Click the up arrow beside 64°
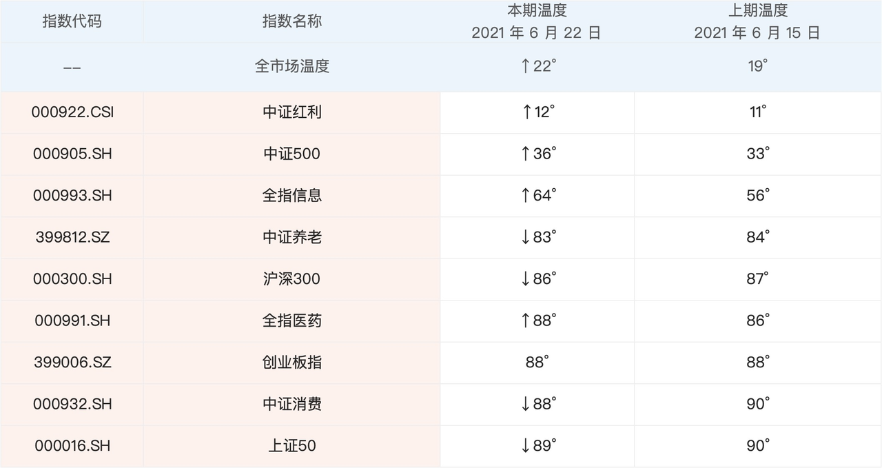This screenshot has width=882, height=468. [526, 196]
